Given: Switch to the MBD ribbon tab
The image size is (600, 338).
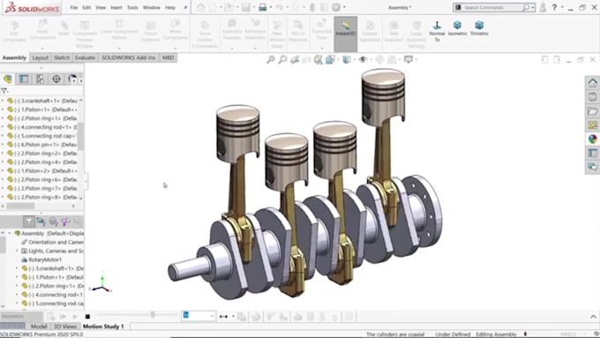Looking at the screenshot, I should 168,57.
